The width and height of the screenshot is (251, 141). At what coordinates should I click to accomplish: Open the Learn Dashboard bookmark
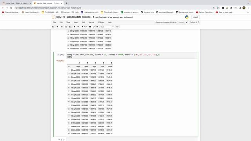pyautogui.click(x=31, y=12)
